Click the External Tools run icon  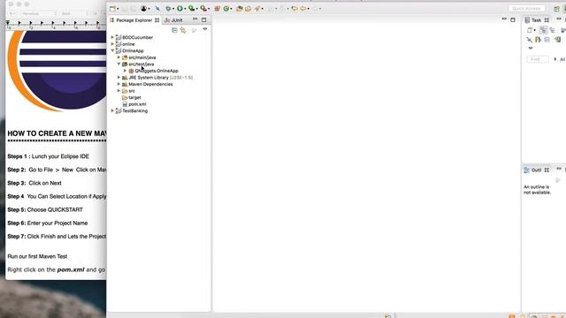203,8
